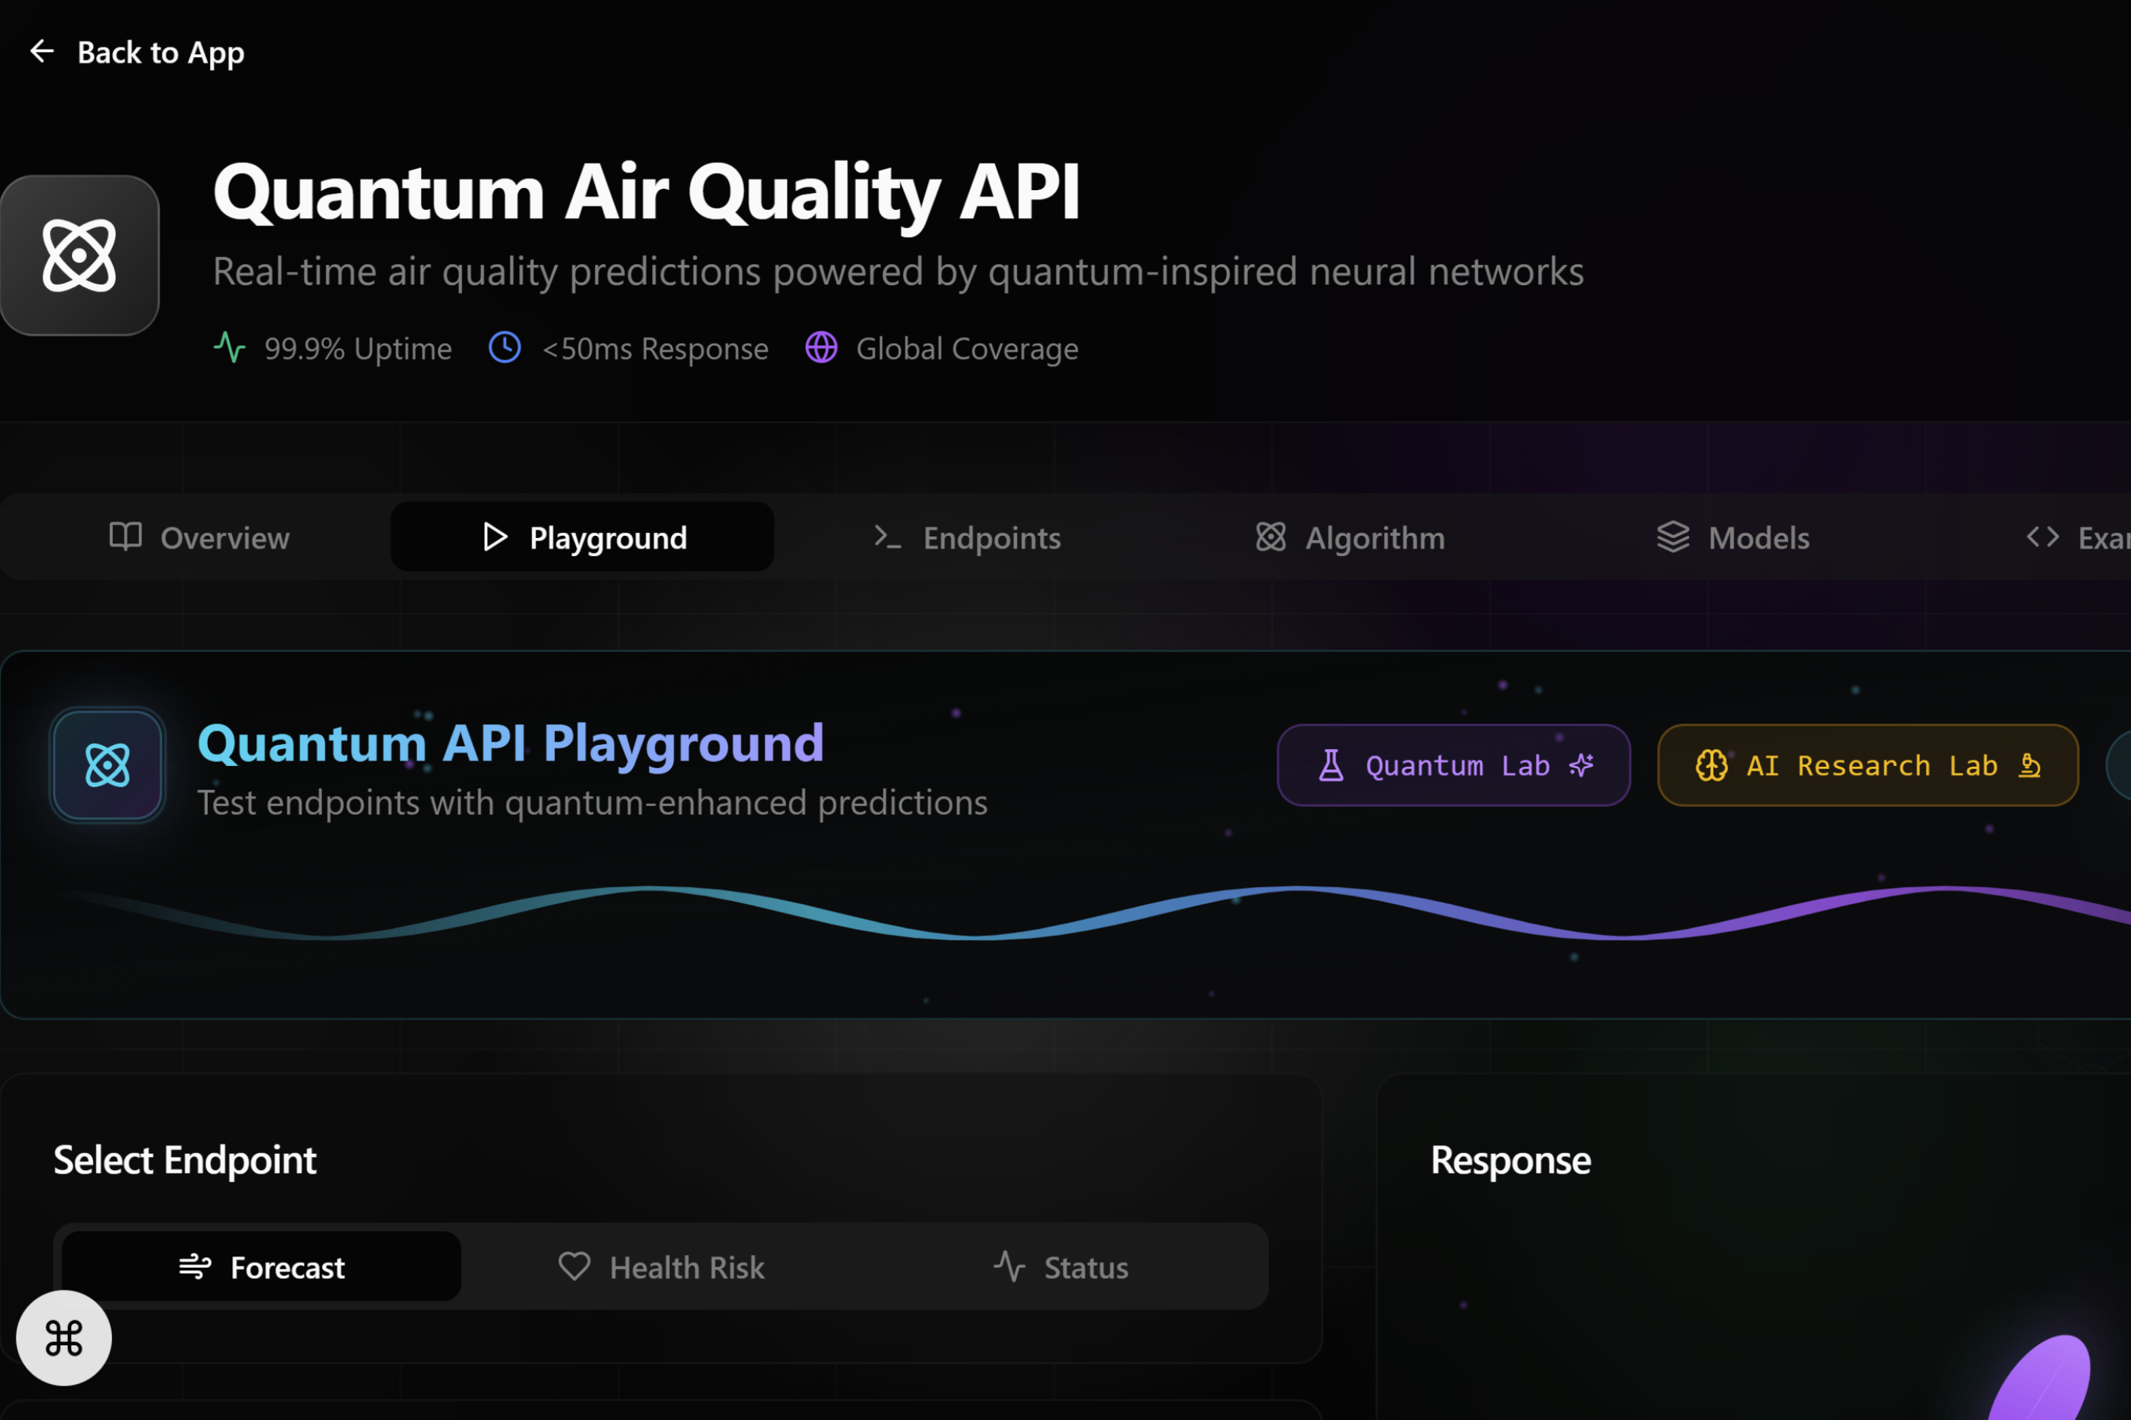The height and width of the screenshot is (1420, 2131).
Task: Click the Back to App link
Action: pos(160,52)
